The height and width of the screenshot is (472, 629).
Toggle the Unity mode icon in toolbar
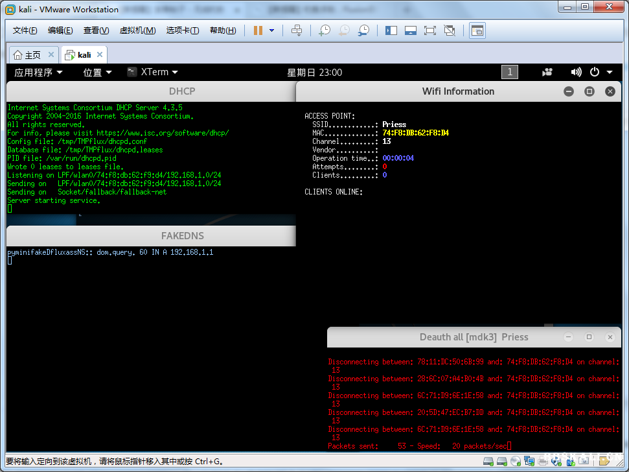point(450,30)
